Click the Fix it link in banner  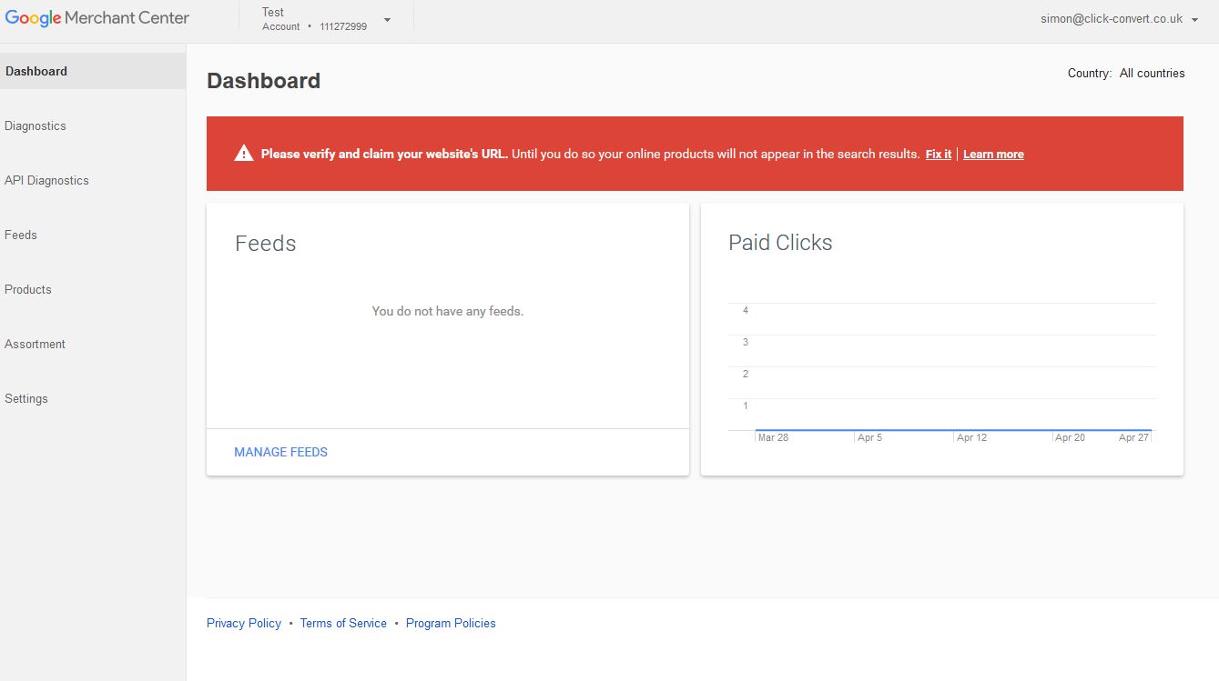tap(939, 155)
